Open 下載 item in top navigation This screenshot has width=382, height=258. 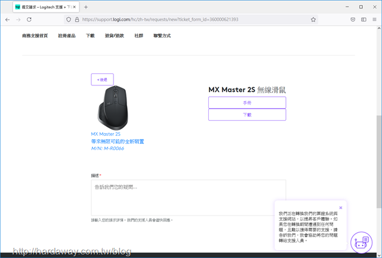(x=90, y=36)
